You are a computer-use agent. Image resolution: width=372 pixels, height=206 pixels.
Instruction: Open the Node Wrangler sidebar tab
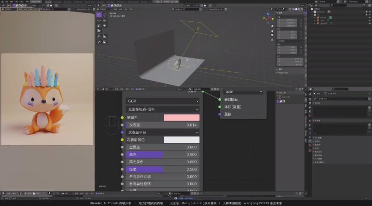[306, 122]
